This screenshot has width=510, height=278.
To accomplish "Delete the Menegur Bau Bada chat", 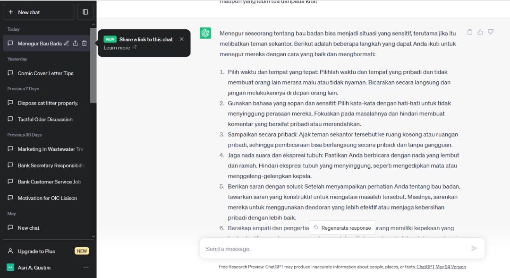I will tap(84, 43).
